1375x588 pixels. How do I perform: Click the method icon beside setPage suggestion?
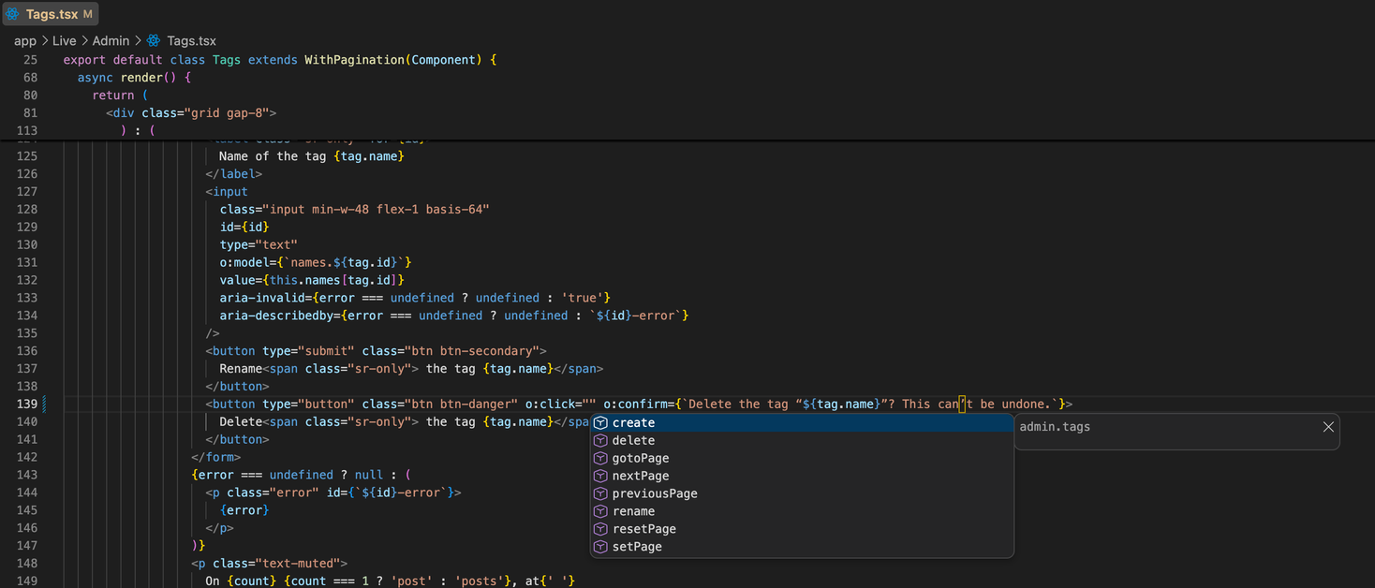(601, 548)
